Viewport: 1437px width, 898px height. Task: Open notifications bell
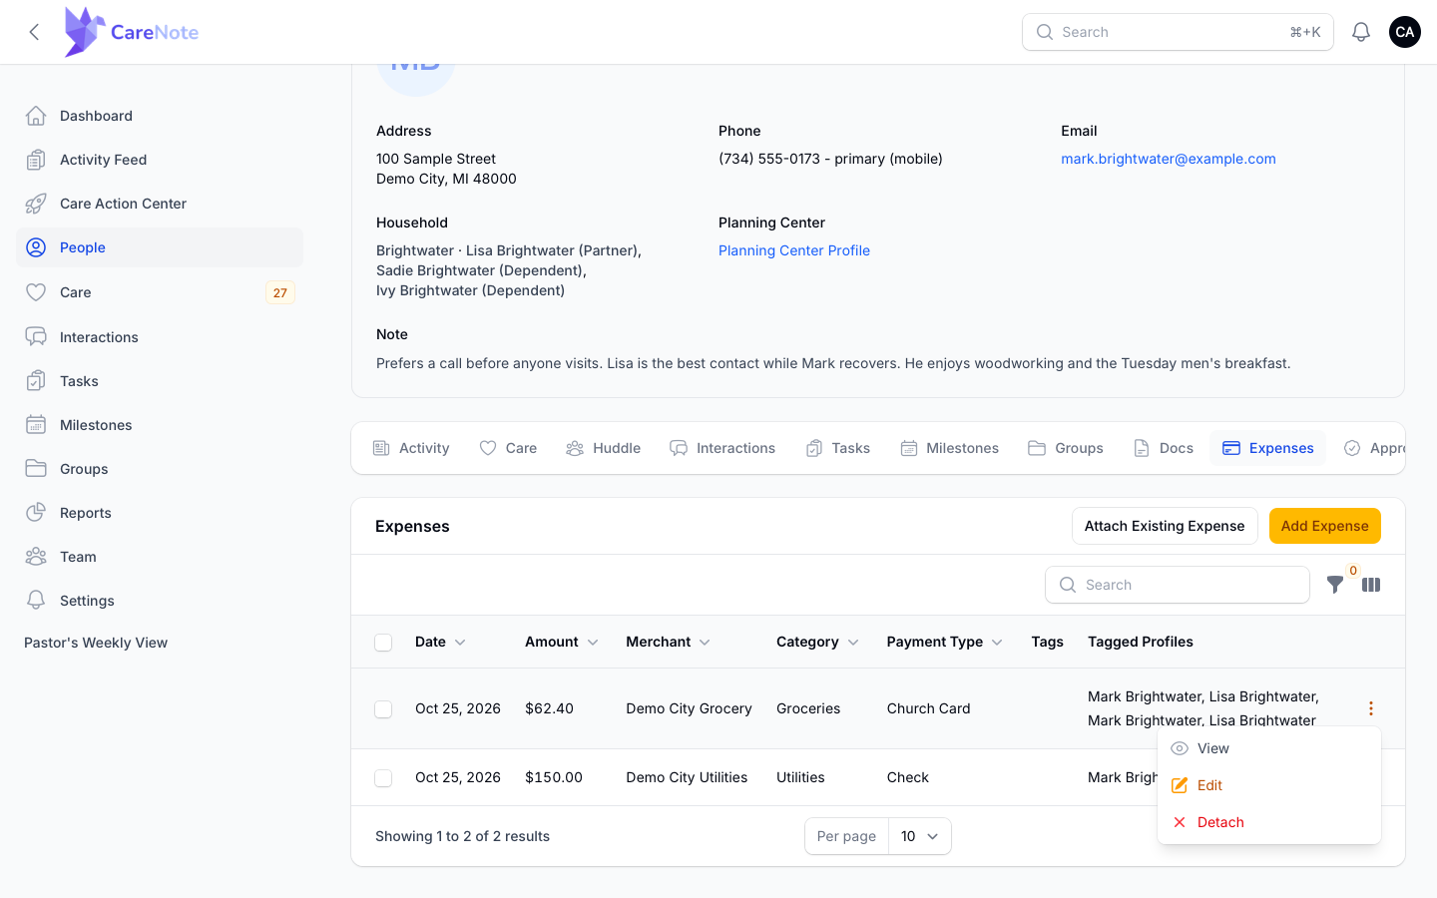[1361, 32]
